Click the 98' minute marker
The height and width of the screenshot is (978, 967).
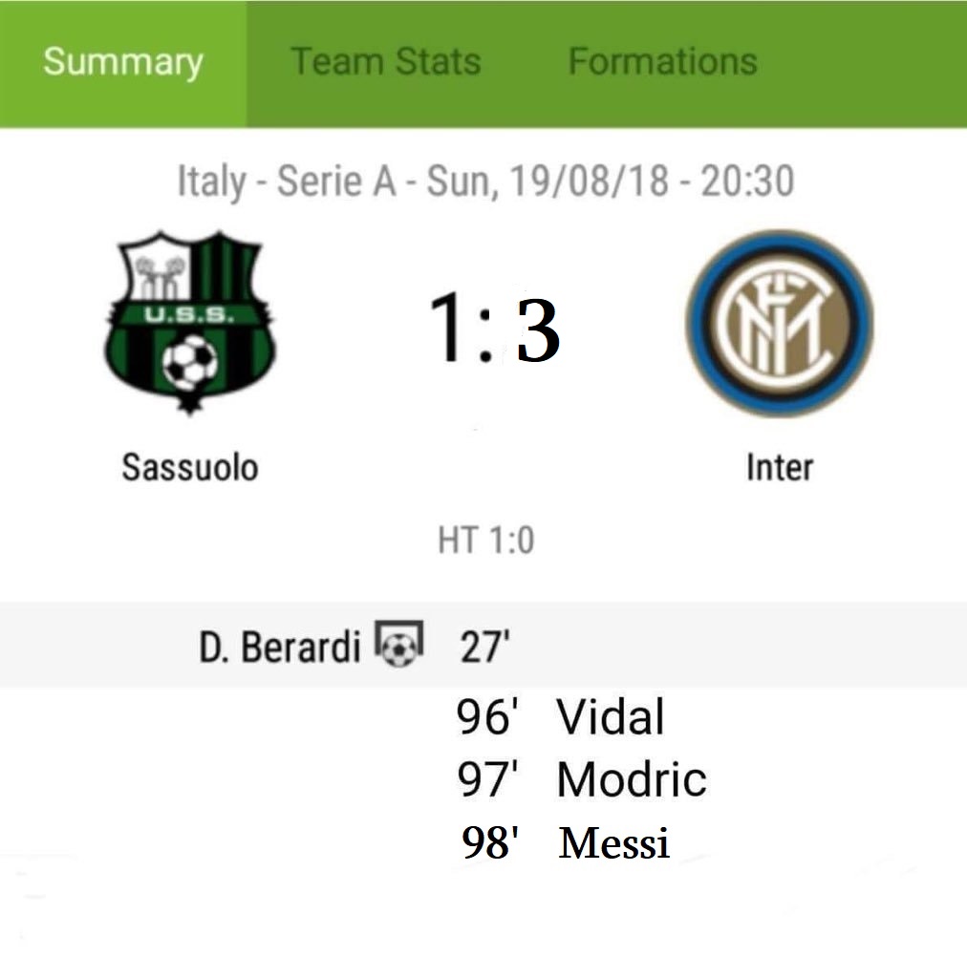490,842
